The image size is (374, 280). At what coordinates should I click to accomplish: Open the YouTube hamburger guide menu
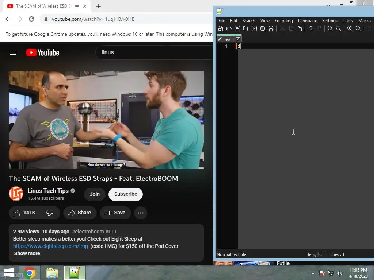[13, 52]
